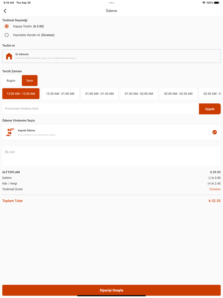The image size is (223, 298).
Task: Tap the tax value ₺ 2.40
Action: 214,183
